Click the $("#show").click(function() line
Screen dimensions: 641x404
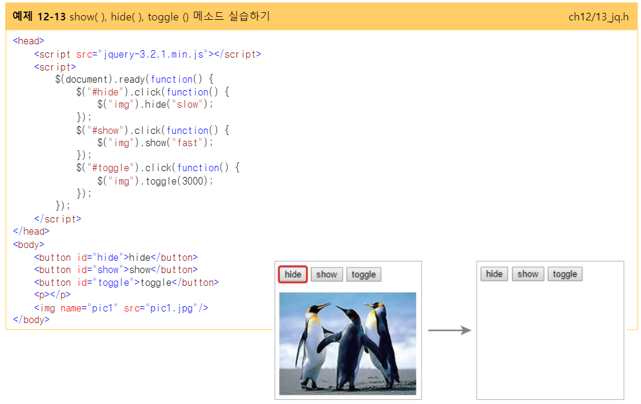pyautogui.click(x=153, y=130)
